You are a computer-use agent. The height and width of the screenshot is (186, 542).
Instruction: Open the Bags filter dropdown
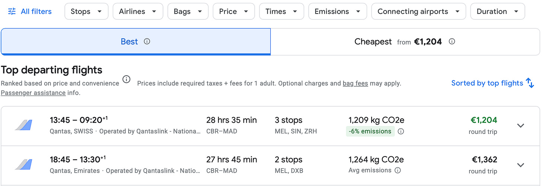[x=188, y=12]
